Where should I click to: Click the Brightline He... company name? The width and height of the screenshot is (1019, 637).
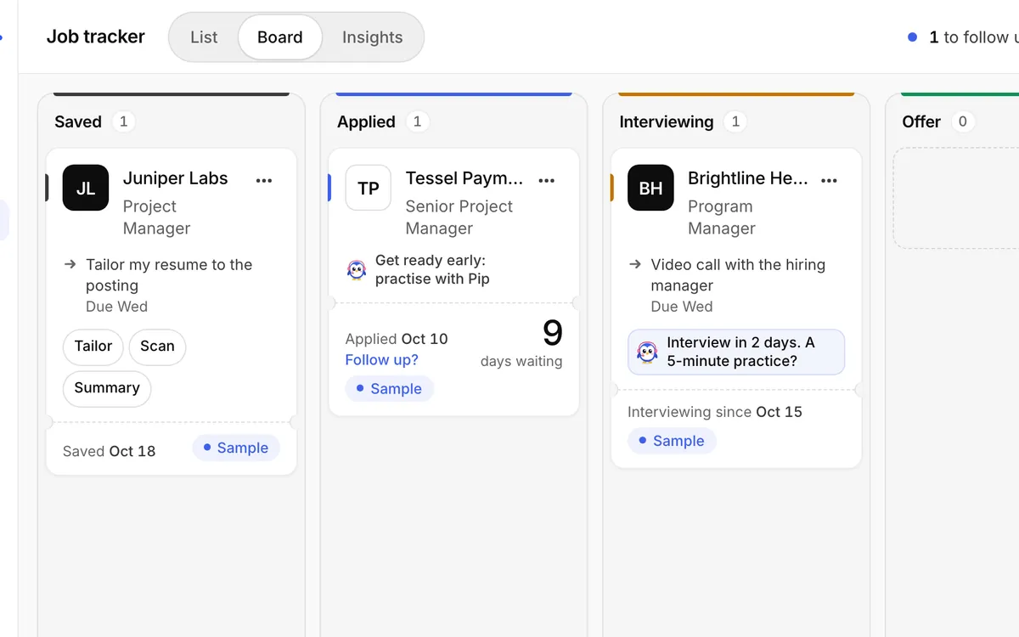point(748,178)
